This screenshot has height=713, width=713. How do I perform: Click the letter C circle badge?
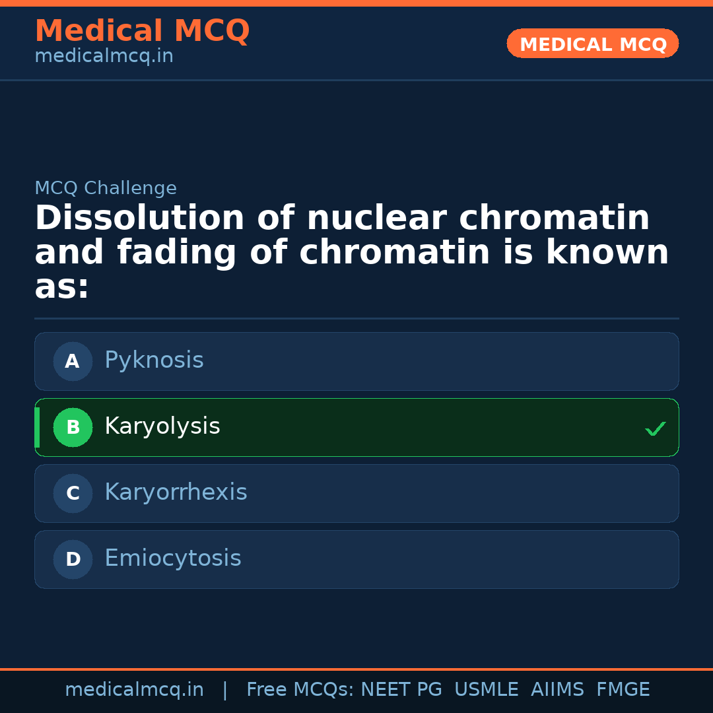(x=73, y=493)
